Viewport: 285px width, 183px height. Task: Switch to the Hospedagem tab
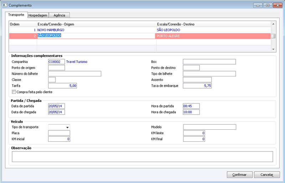tap(38, 15)
